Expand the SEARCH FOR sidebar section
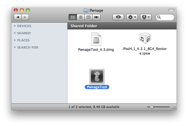188x126 pixels. click(x=15, y=47)
